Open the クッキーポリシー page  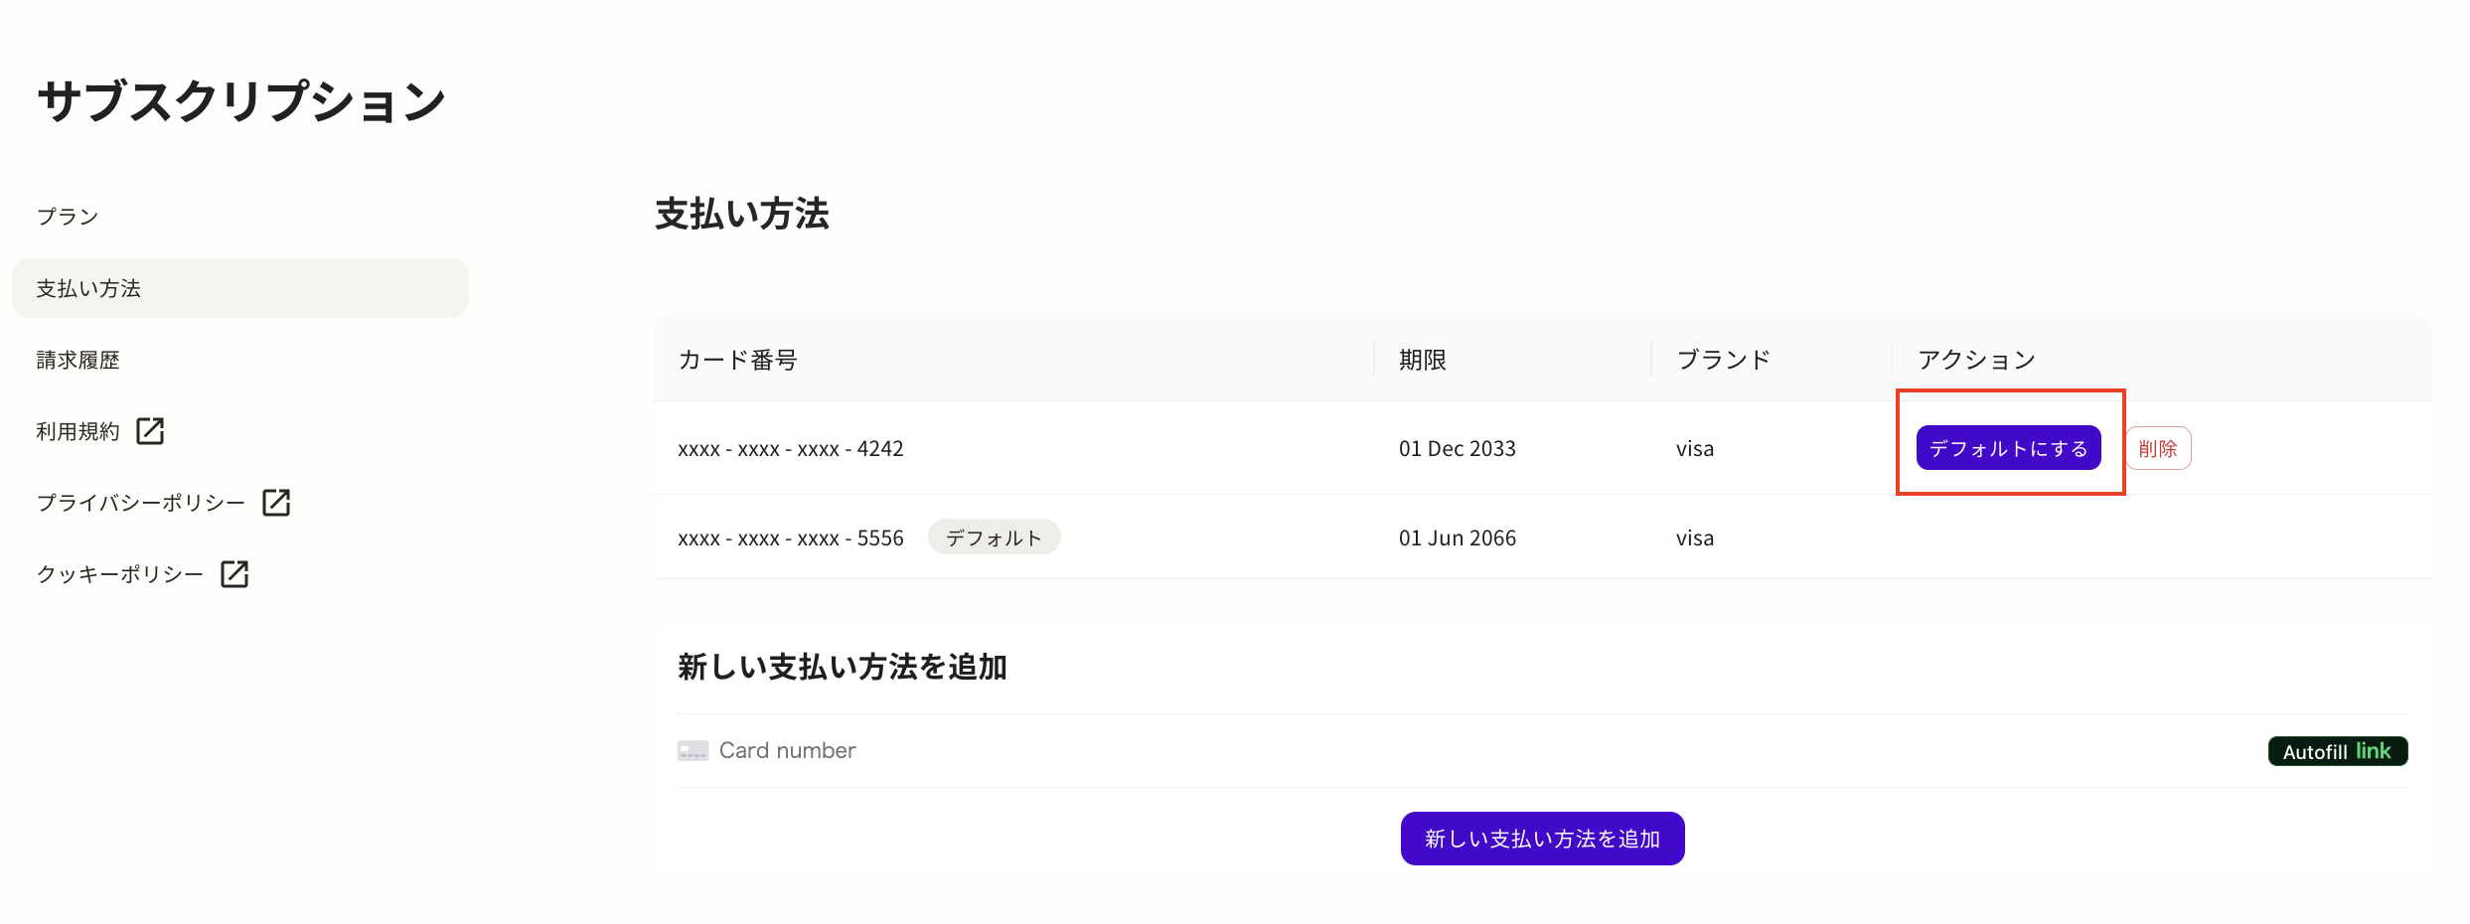[x=119, y=573]
